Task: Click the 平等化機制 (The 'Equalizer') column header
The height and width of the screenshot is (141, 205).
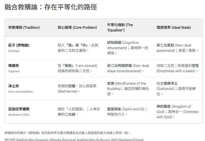Action: (120, 28)
